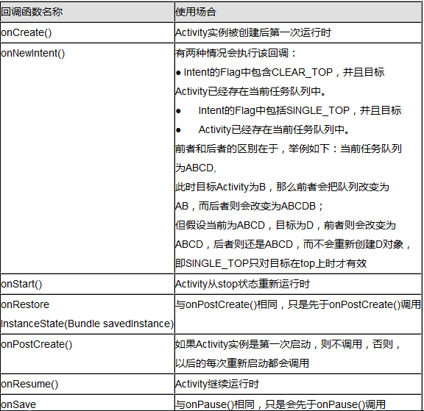Select the onSave cell

pos(87,403)
